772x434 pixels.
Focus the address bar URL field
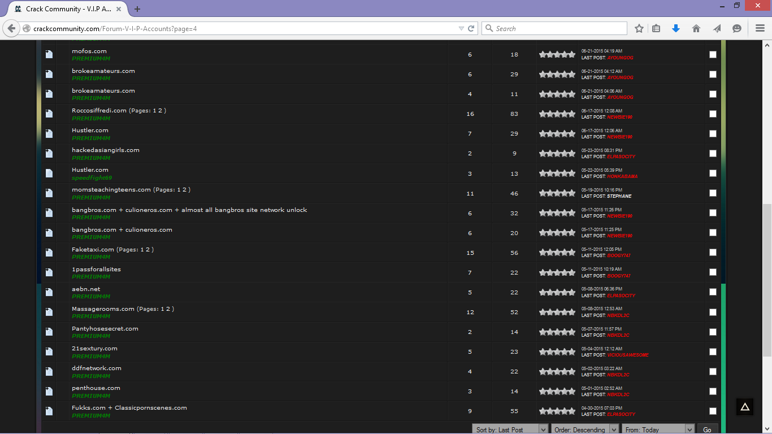(x=243, y=28)
